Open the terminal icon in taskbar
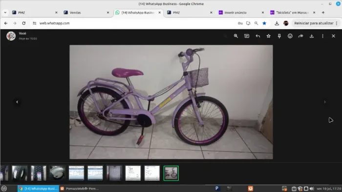The height and width of the screenshot is (192, 342). pos(229,189)
